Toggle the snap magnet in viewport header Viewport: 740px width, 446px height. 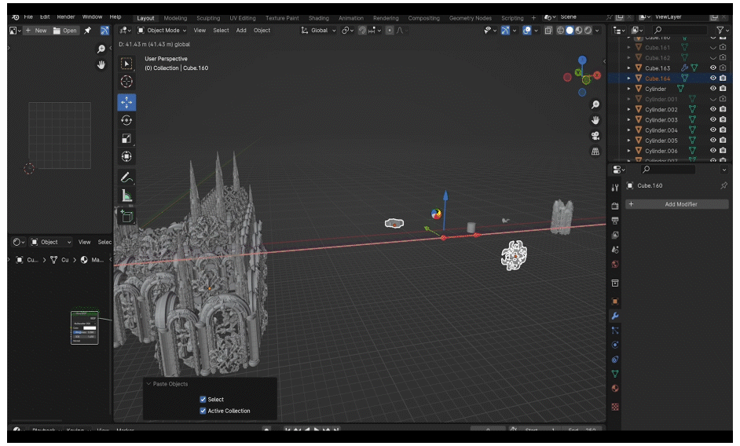362,30
